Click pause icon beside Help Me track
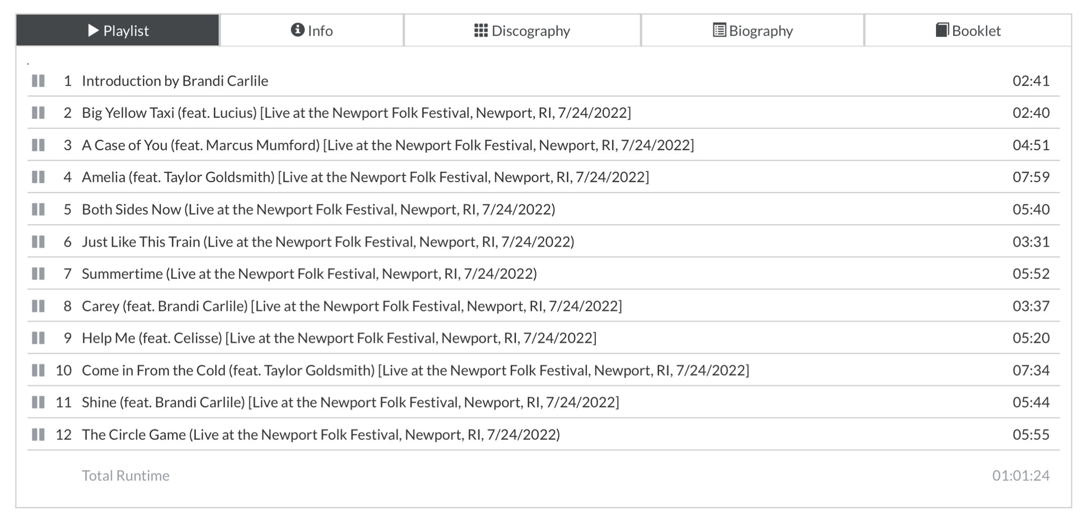 38,338
